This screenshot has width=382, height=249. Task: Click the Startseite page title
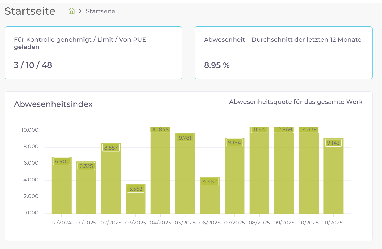pyautogui.click(x=30, y=11)
